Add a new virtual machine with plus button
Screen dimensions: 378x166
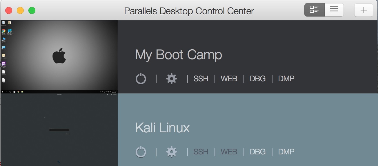click(x=364, y=10)
